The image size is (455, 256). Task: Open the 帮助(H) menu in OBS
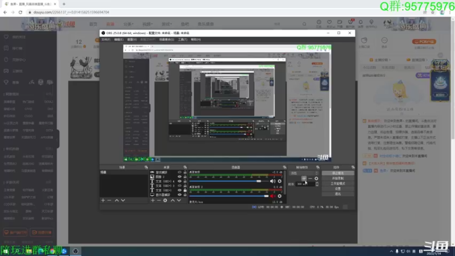(196, 39)
